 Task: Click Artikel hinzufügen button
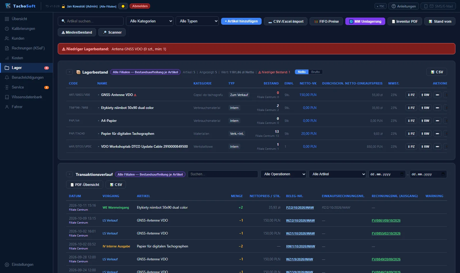click(241, 21)
